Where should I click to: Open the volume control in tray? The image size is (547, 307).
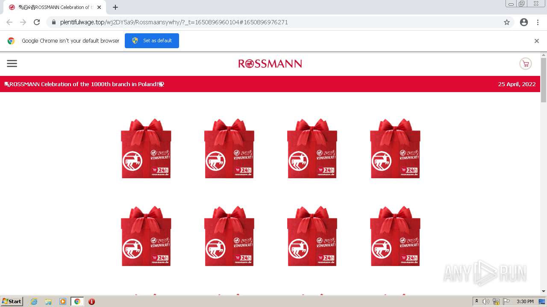click(486, 301)
